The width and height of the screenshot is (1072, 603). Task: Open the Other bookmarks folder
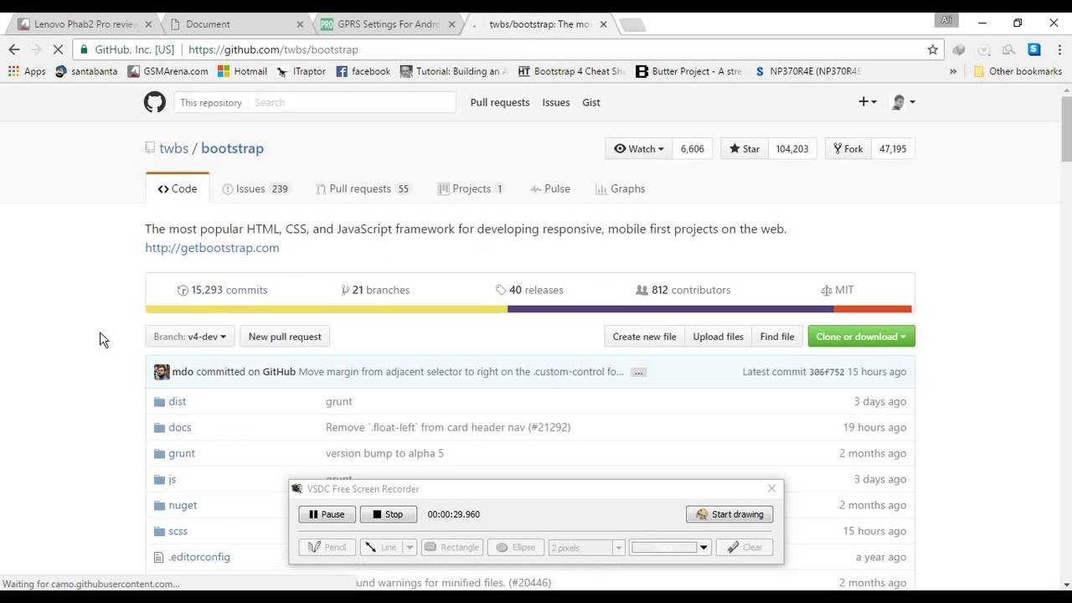(x=1018, y=71)
